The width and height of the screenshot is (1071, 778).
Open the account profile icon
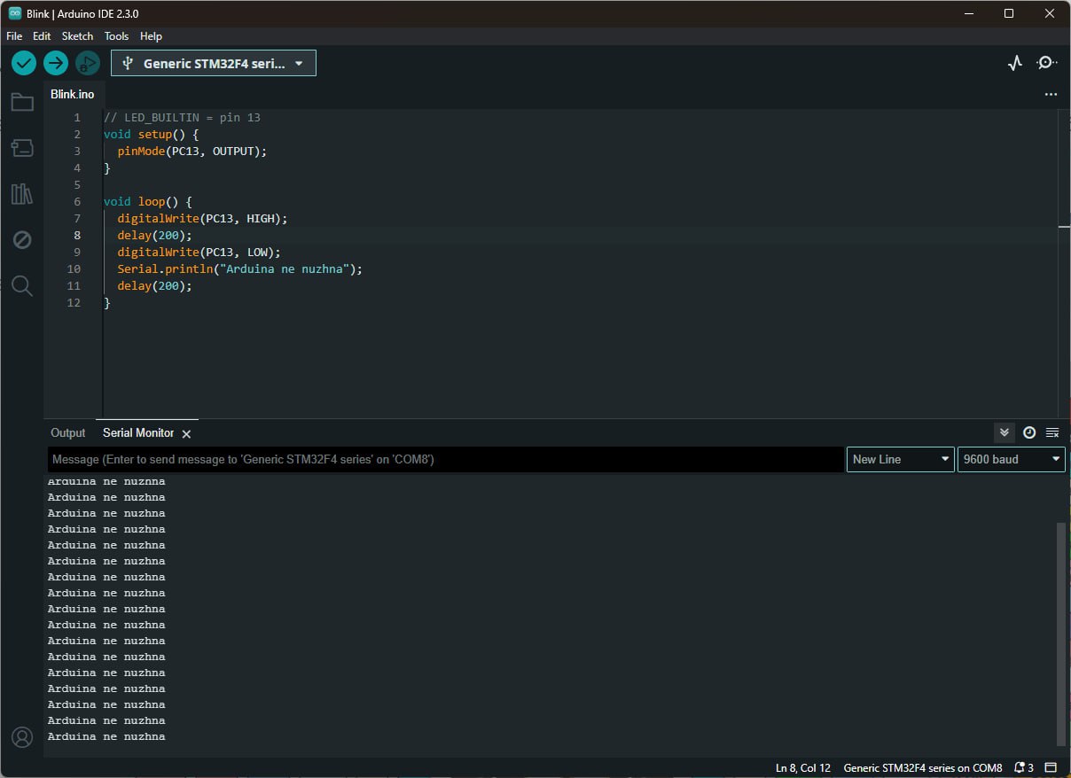[x=22, y=737]
